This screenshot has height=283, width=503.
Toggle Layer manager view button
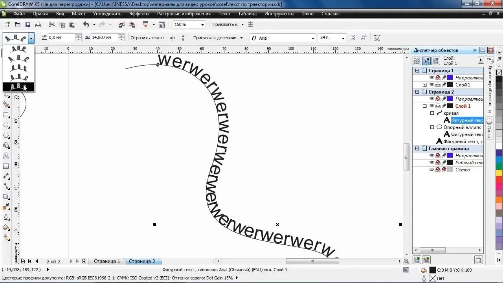[x=436, y=61]
